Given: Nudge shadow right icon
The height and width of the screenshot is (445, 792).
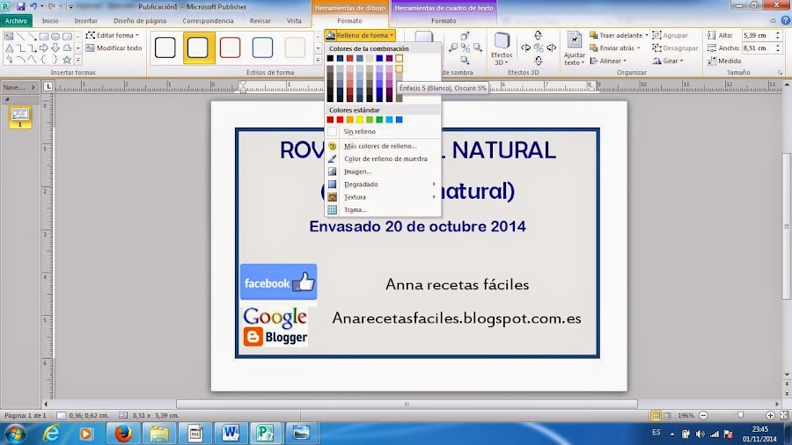Looking at the screenshot, I should tap(477, 48).
